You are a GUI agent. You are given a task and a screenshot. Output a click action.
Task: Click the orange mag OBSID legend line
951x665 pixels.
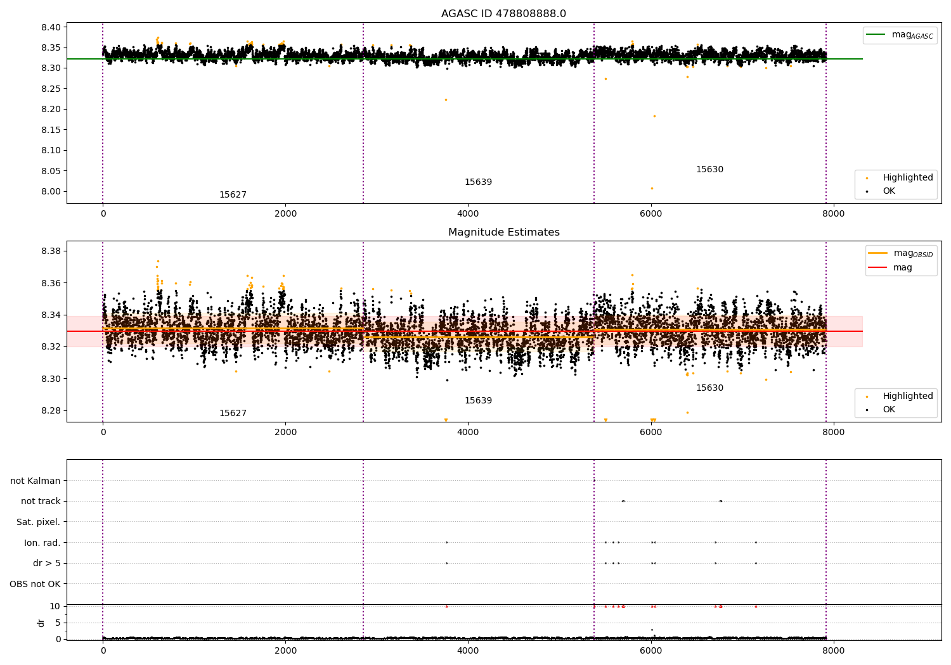click(x=877, y=253)
